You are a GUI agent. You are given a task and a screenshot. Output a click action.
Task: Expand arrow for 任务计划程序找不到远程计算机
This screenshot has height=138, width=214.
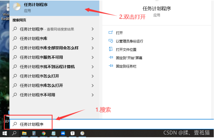(93, 67)
